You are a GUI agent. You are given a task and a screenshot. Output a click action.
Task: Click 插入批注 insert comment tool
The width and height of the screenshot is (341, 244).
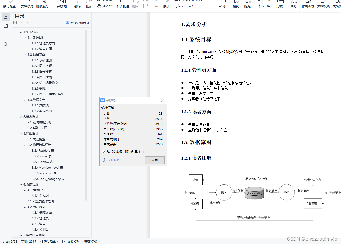coord(123,4)
